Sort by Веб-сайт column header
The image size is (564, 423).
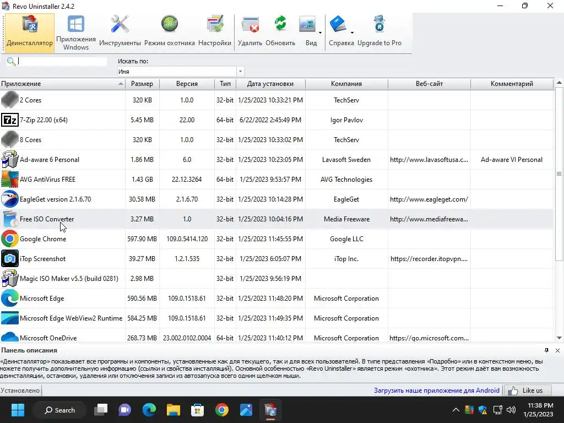tap(429, 84)
